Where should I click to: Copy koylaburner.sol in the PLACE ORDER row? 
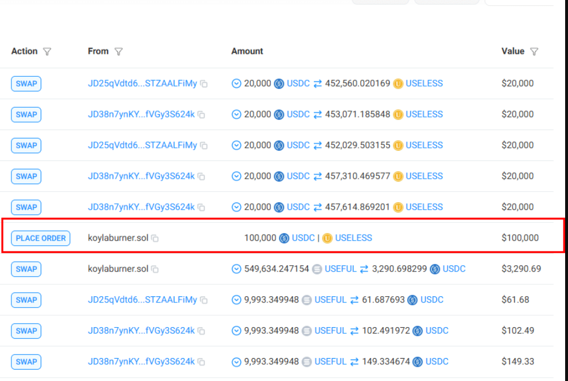click(x=155, y=238)
